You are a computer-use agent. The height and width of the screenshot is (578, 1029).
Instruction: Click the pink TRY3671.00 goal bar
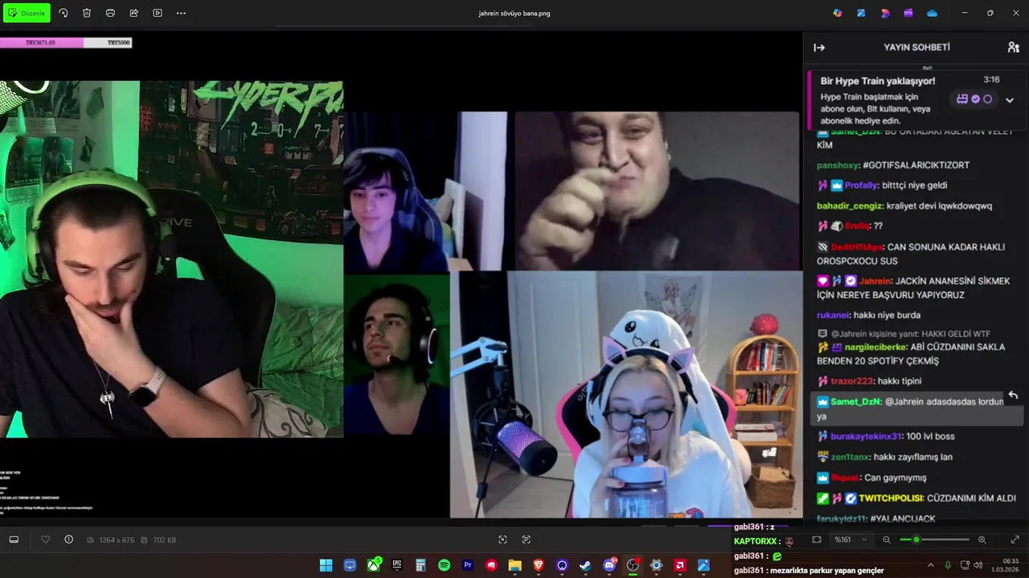(x=41, y=43)
